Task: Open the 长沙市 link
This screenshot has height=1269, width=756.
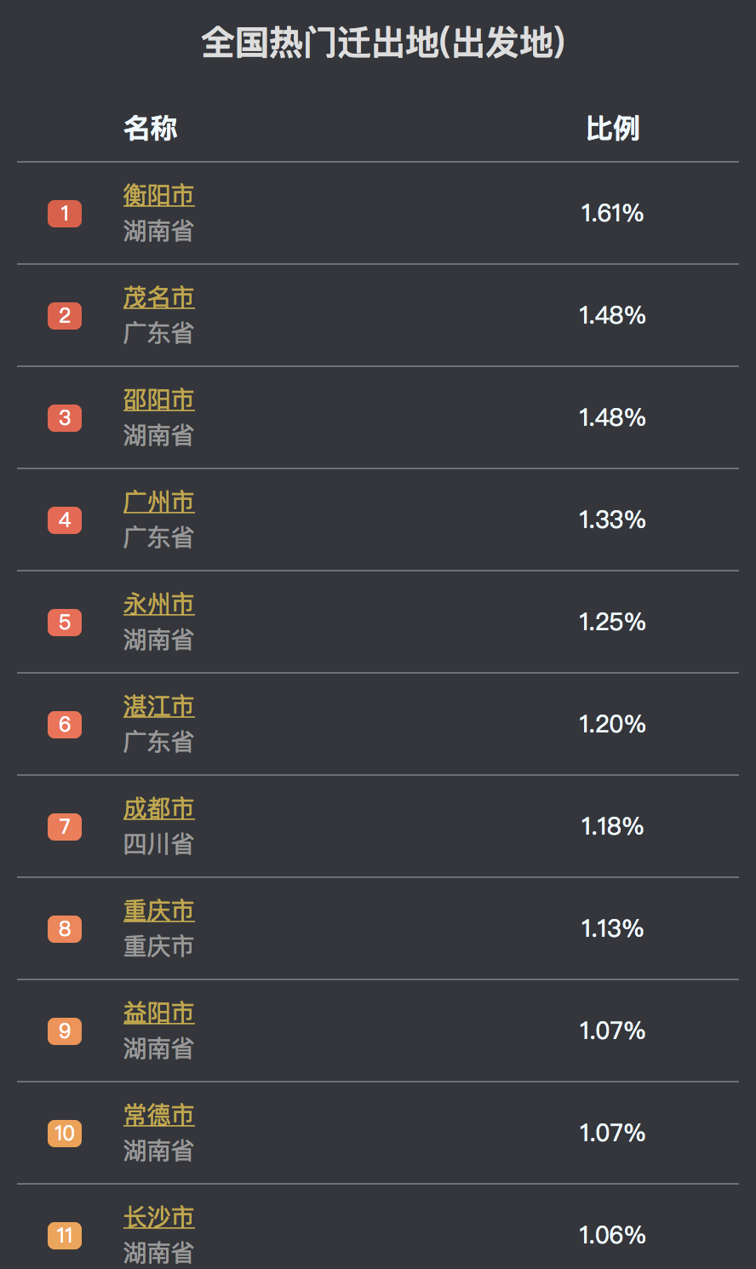Action: pos(158,1218)
